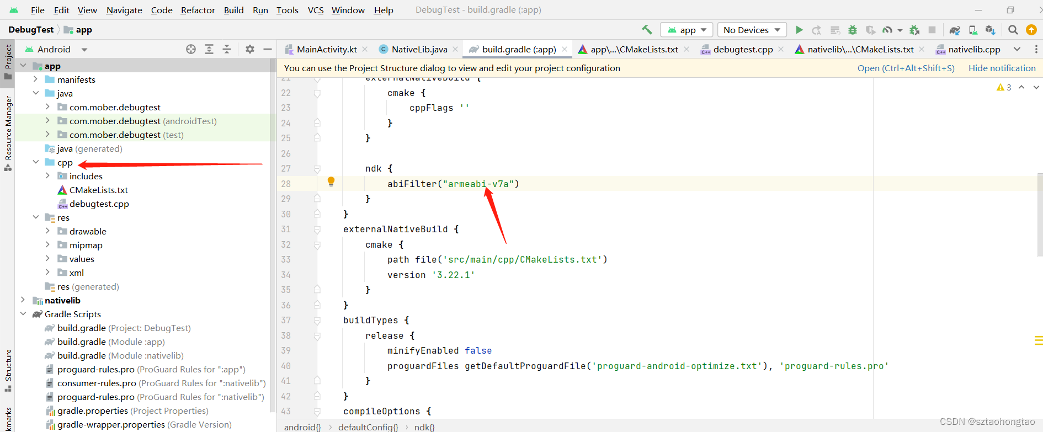Open editor tabs more options menu
Image resolution: width=1043 pixels, height=432 pixels.
pos(1036,49)
